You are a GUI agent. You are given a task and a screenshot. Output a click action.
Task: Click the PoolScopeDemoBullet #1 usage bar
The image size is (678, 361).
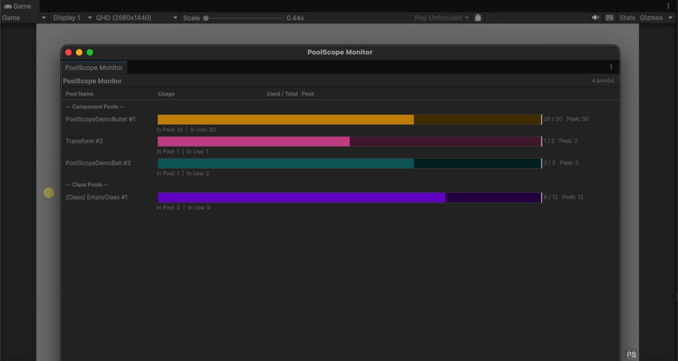click(x=349, y=120)
